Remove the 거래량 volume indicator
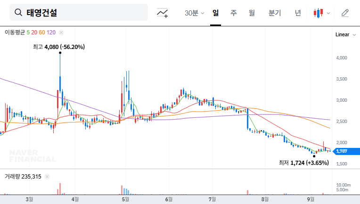This screenshot has width=360, height=204. [47, 177]
